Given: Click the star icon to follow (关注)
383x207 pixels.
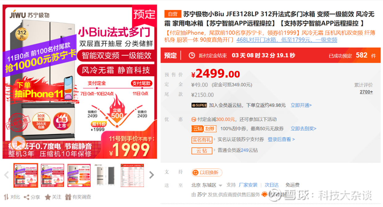Looking at the screenshot, I should click(x=48, y=197).
